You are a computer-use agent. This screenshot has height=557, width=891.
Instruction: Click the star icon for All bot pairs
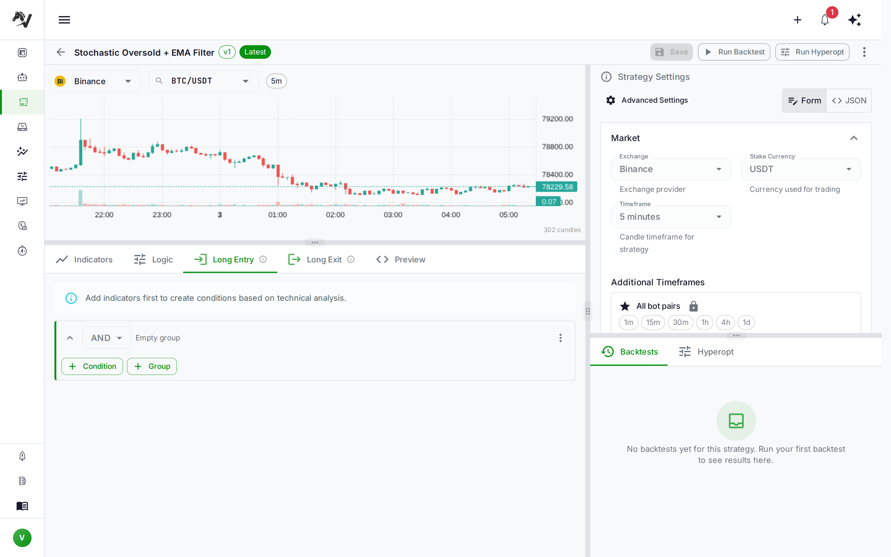625,306
